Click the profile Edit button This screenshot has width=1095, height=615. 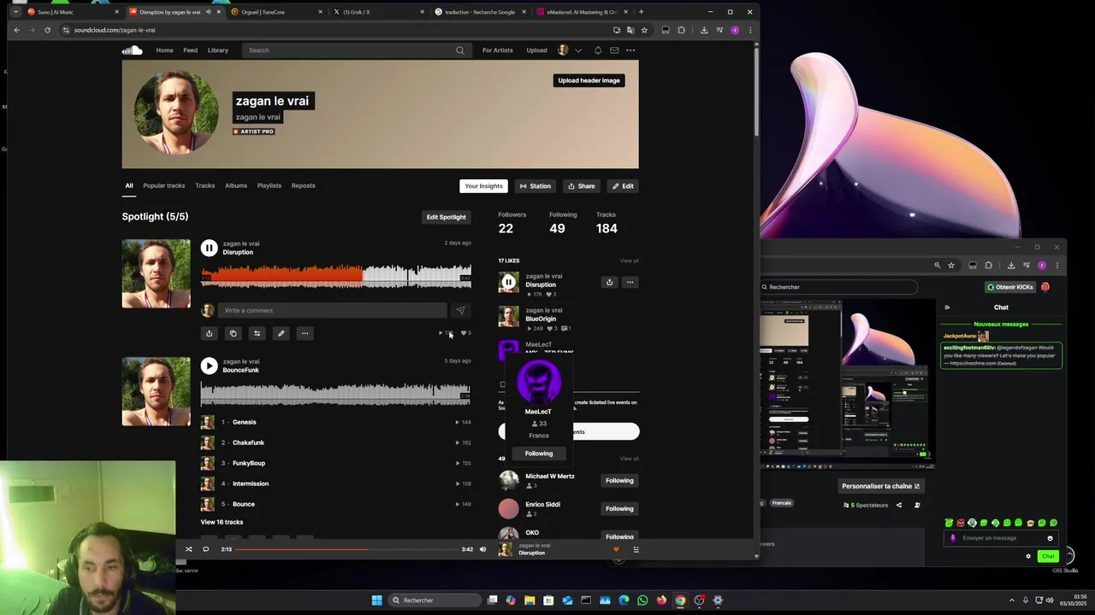pyautogui.click(x=623, y=186)
